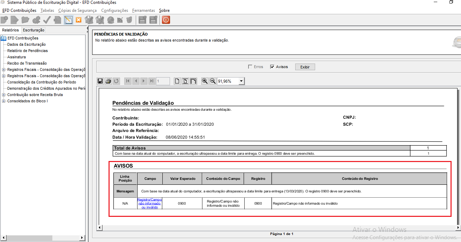Print the validation report

coord(108,81)
